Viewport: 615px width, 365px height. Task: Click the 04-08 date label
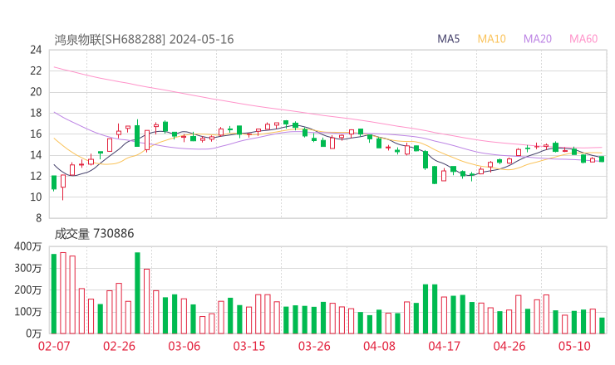pos(379,346)
